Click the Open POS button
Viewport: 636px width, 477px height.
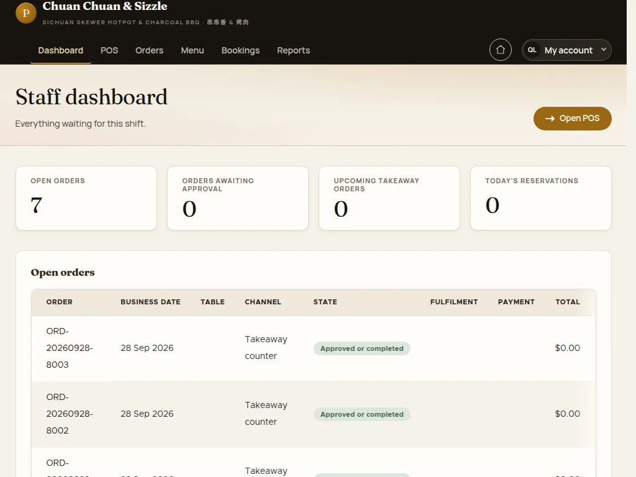pyautogui.click(x=572, y=119)
